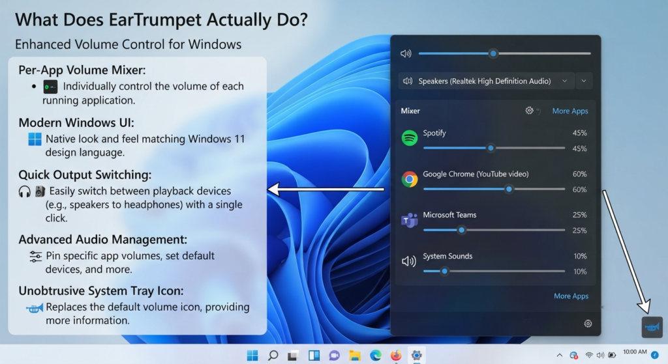This screenshot has height=364, width=668.
Task: Click the Advanced Audio Management heading
Action: [x=102, y=240]
